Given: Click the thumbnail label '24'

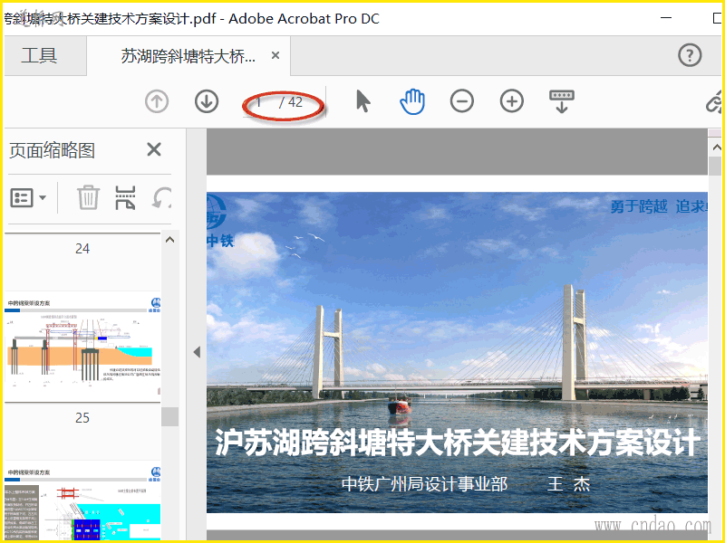Looking at the screenshot, I should tap(82, 249).
